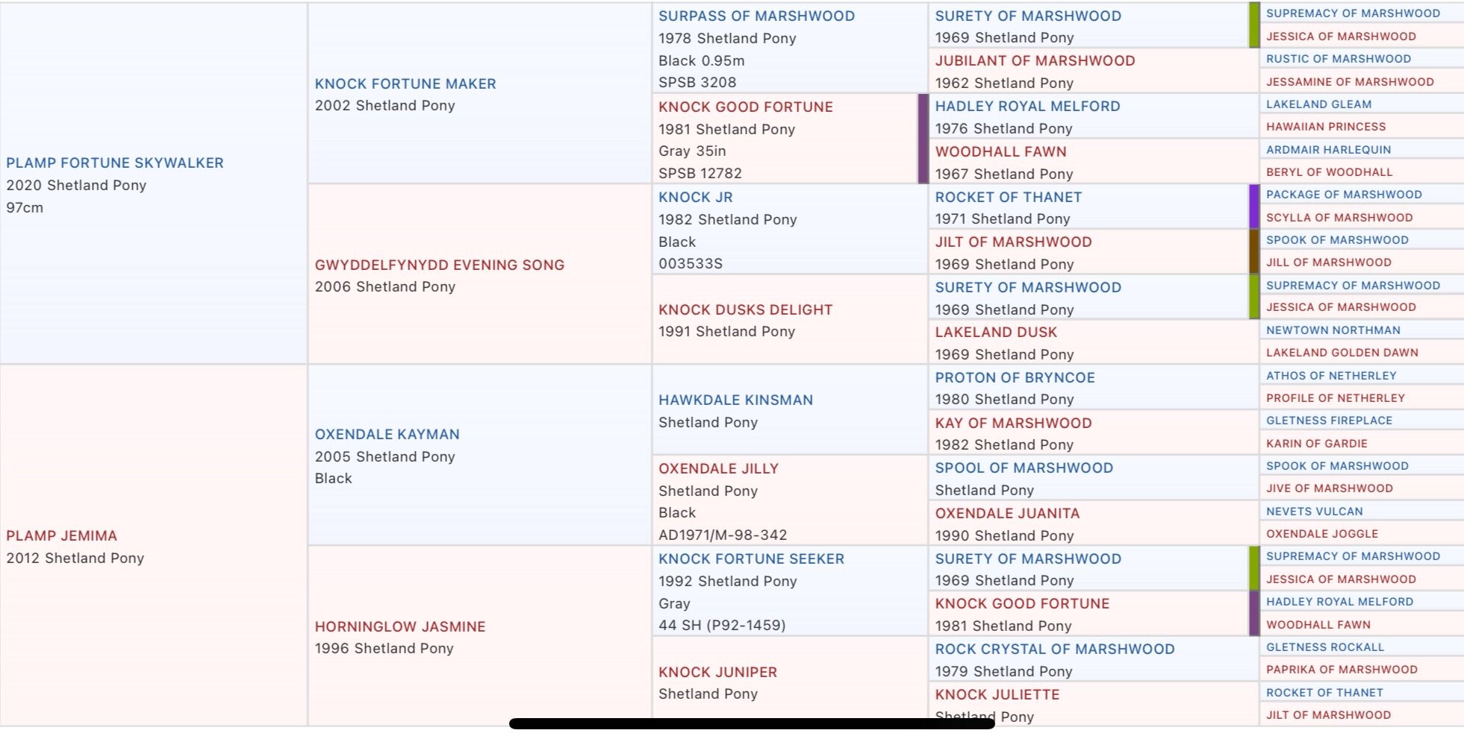Screen dimensions: 1464x739
Task: Open OXENDALE KAYMAN pony page
Action: coord(387,434)
